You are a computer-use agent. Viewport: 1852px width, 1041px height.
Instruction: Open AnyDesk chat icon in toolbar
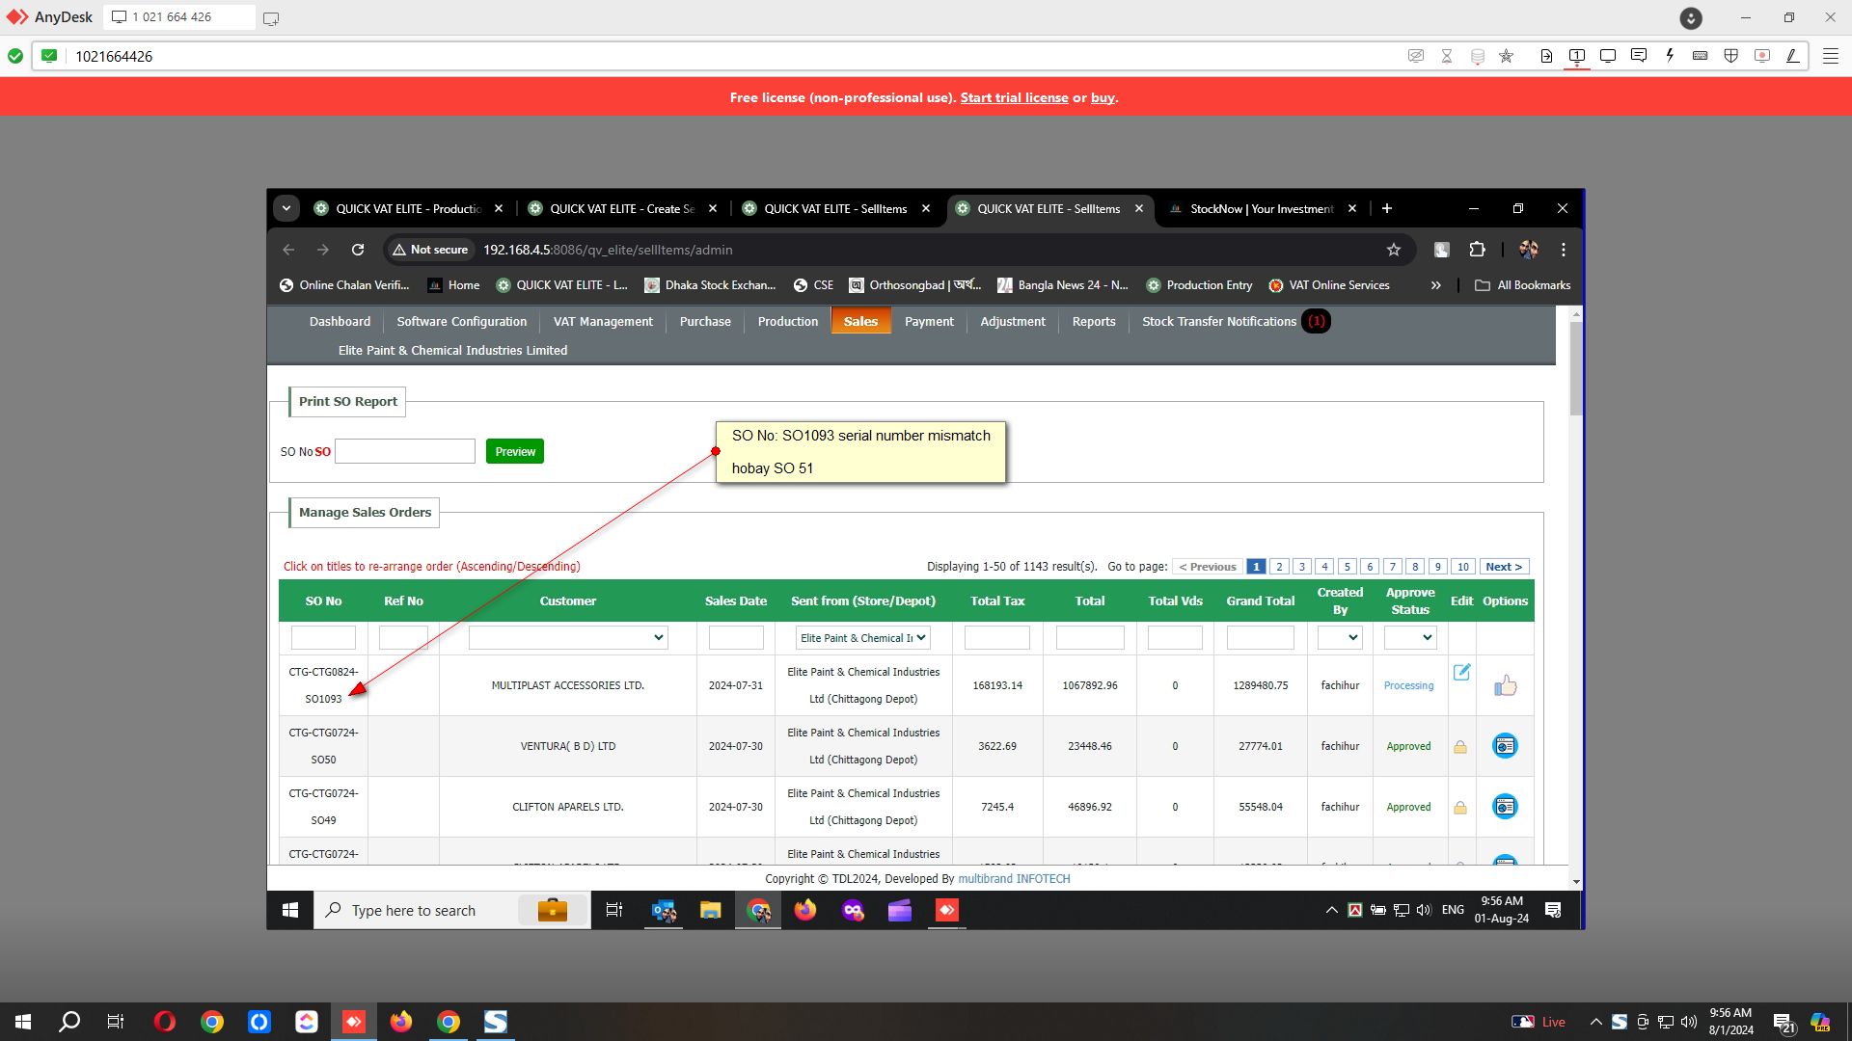(1638, 56)
